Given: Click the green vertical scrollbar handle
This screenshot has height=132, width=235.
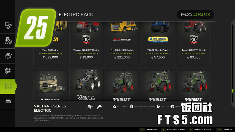Looking at the screenshot, I should (x=233, y=91).
